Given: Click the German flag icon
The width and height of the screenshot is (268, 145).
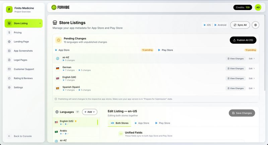Looking at the screenshot, I should click(x=58, y=68).
